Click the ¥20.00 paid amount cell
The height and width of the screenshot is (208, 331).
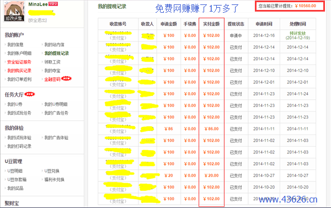coord(211,175)
